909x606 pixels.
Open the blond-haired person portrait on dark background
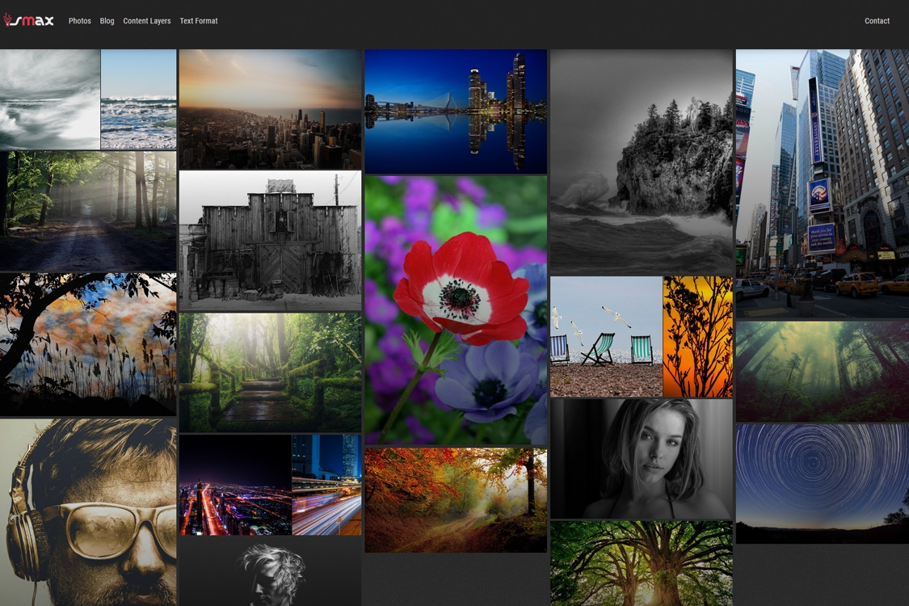pos(270,571)
